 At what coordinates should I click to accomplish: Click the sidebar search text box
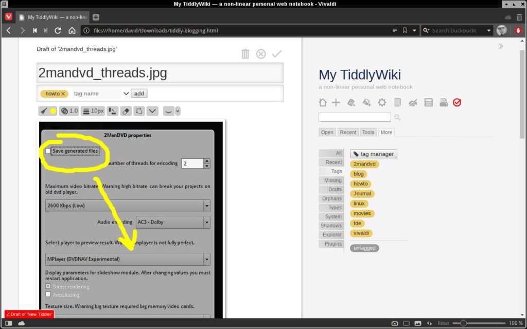[x=355, y=117]
